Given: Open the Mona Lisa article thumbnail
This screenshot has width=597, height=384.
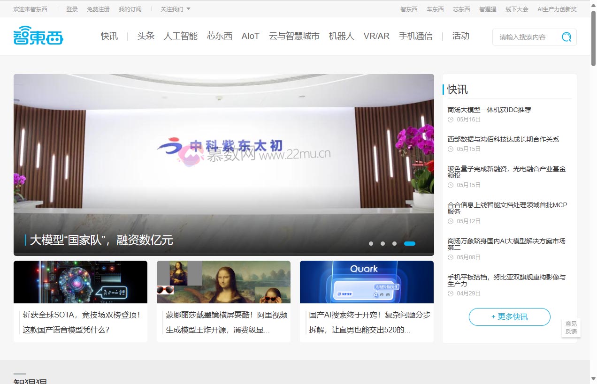Looking at the screenshot, I should (x=223, y=282).
